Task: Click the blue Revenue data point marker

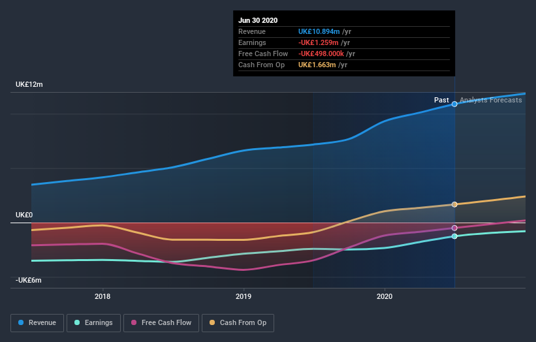Action: (454, 104)
